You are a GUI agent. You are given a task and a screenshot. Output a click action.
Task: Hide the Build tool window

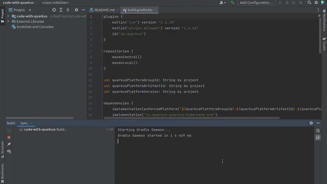318,123
